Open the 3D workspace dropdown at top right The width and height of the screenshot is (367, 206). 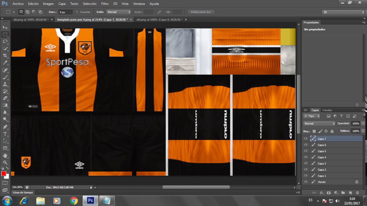pyautogui.click(x=343, y=12)
